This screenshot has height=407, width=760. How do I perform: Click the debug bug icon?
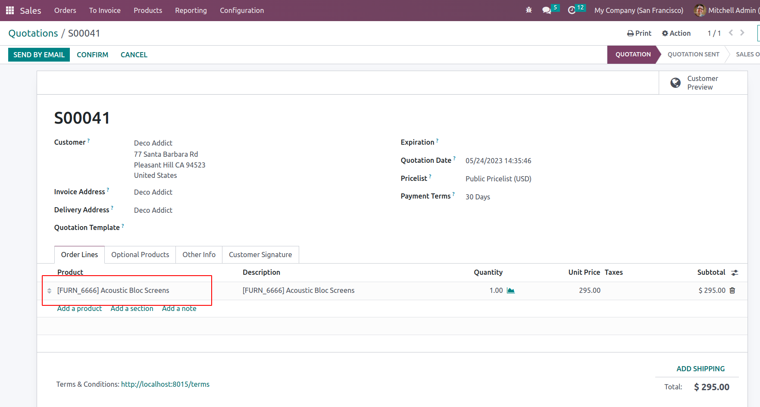click(529, 10)
